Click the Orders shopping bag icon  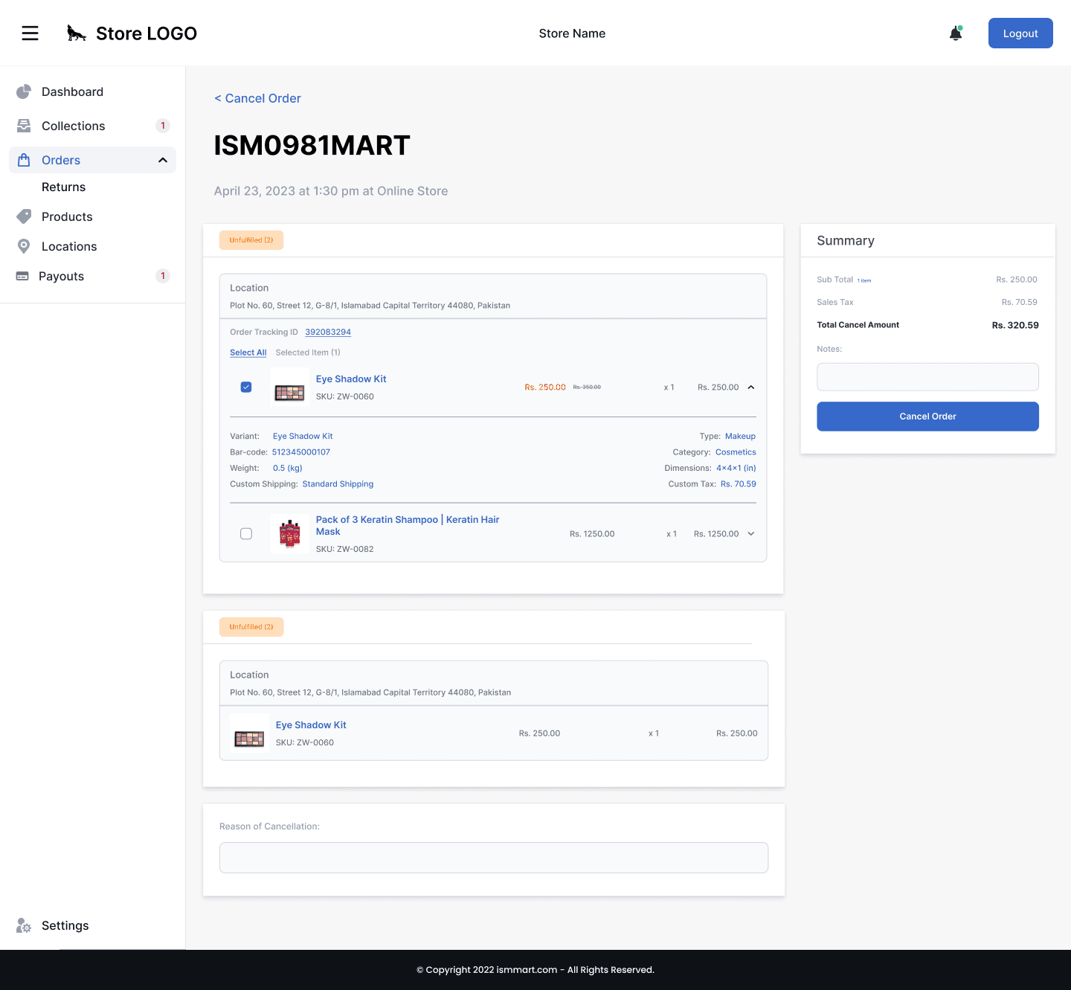click(24, 160)
